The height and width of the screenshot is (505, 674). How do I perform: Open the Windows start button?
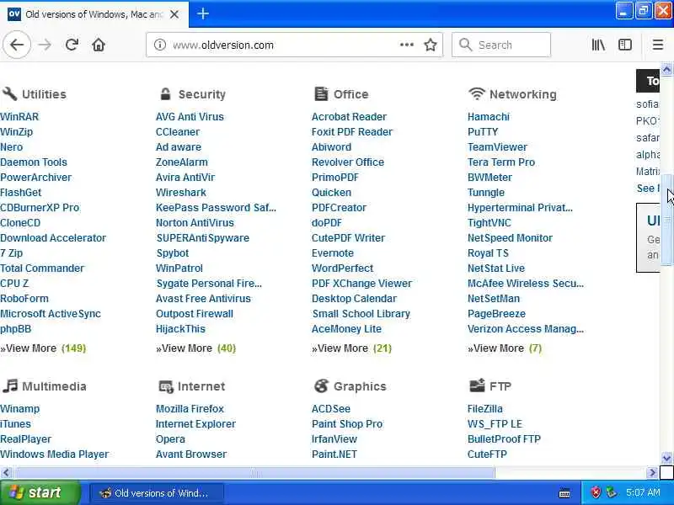pyautogui.click(x=40, y=492)
